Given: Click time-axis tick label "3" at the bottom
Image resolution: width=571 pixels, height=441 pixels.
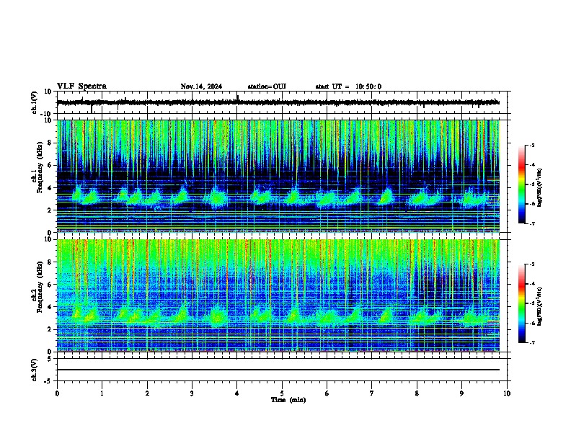Looking at the screenshot, I should pos(192,393).
